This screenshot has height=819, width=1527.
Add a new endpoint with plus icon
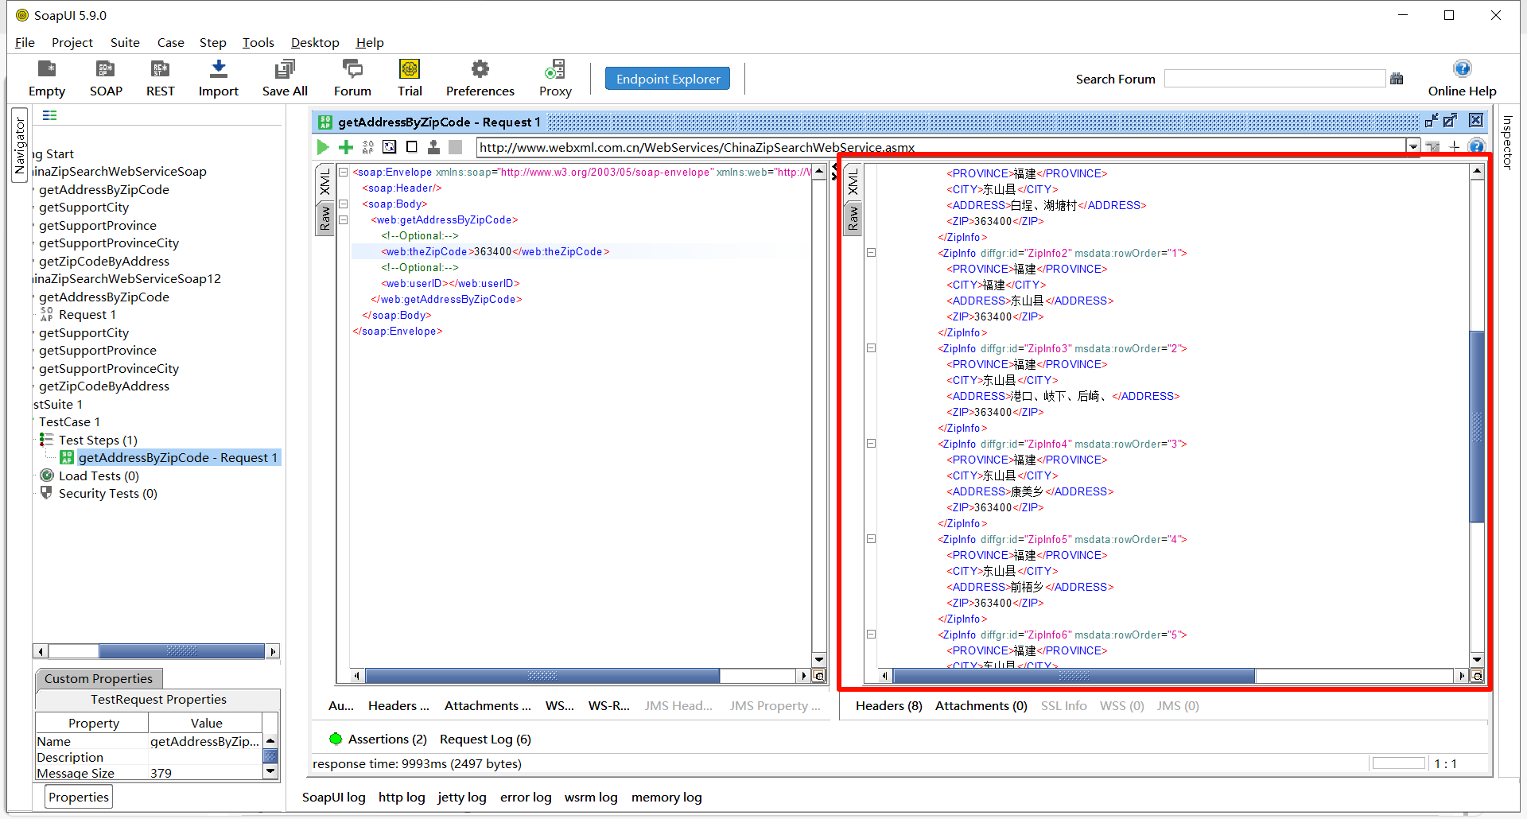[1455, 146]
